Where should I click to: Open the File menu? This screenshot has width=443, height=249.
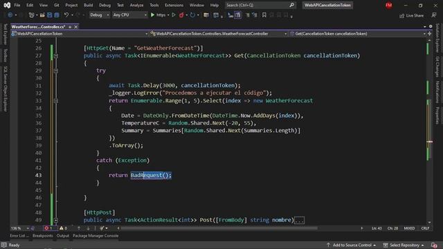(x=17, y=5)
